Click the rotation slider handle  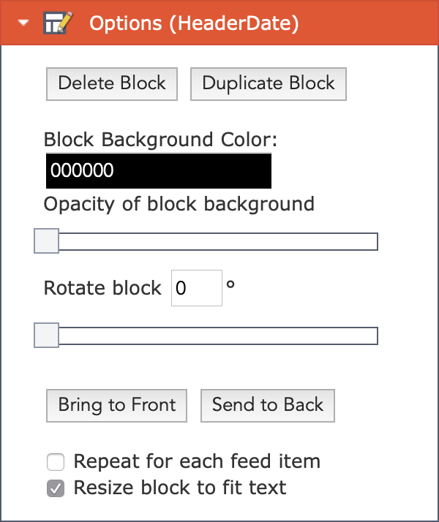tap(47, 336)
